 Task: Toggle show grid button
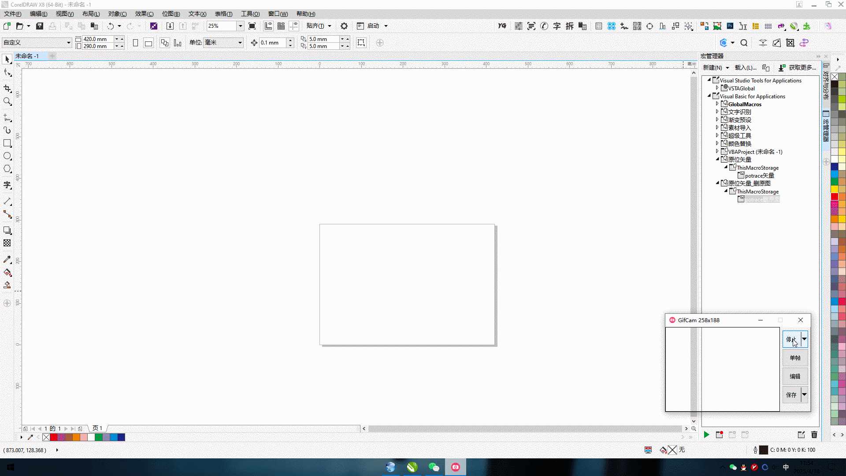(x=281, y=26)
